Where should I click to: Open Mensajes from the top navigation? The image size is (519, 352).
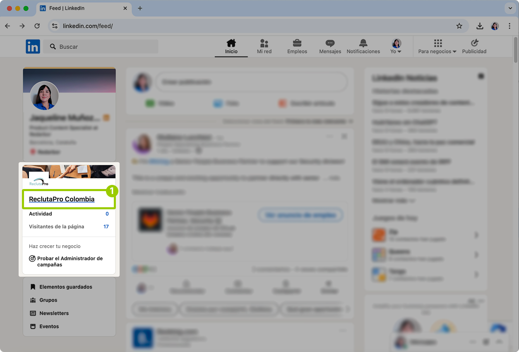click(330, 46)
